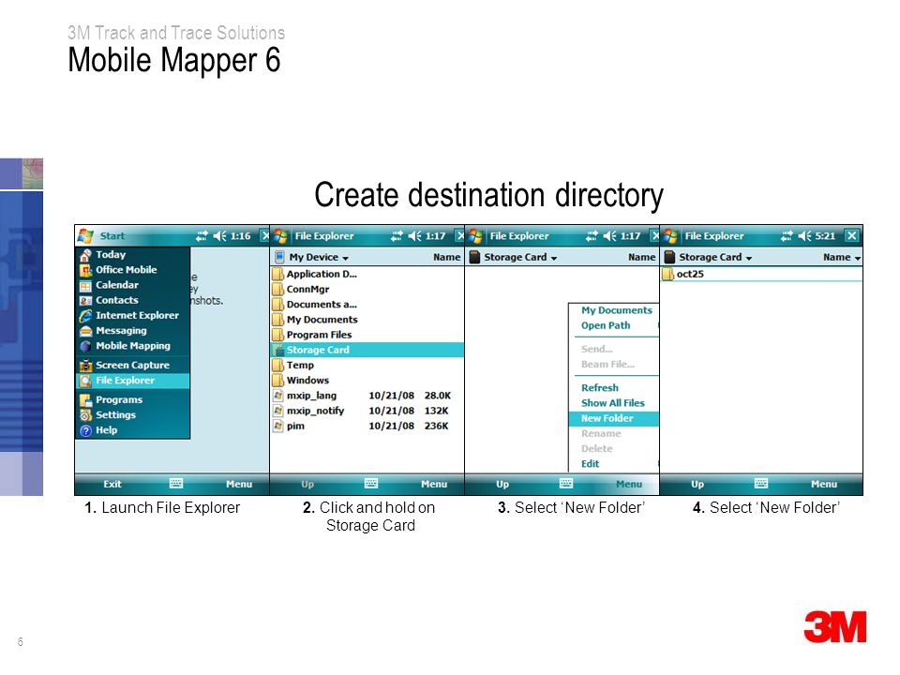Open keyboard icon on the oct25 screen

[761, 484]
